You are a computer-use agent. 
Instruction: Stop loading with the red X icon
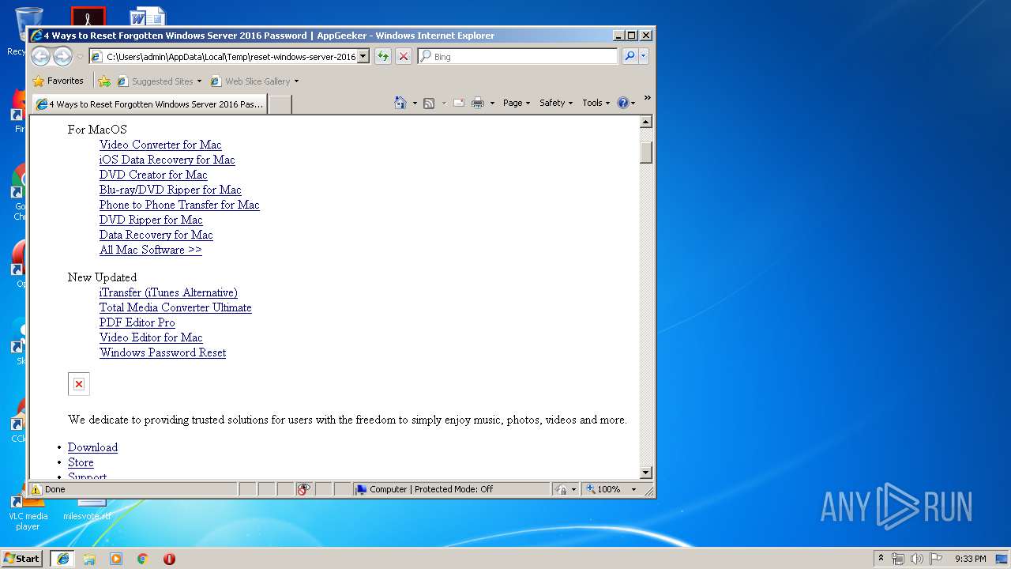click(x=403, y=56)
